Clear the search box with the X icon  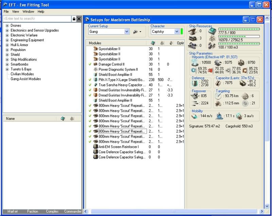point(79,19)
